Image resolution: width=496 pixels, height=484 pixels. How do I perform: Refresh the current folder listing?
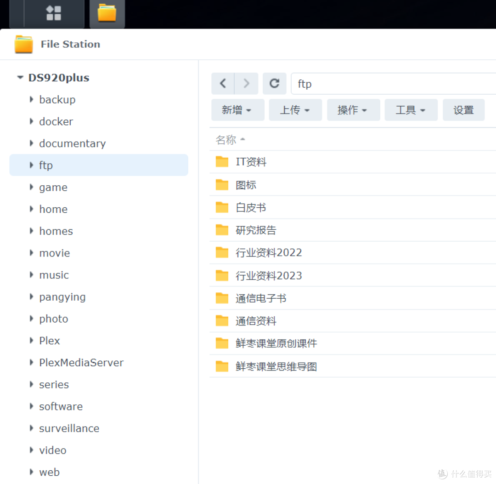(x=274, y=84)
